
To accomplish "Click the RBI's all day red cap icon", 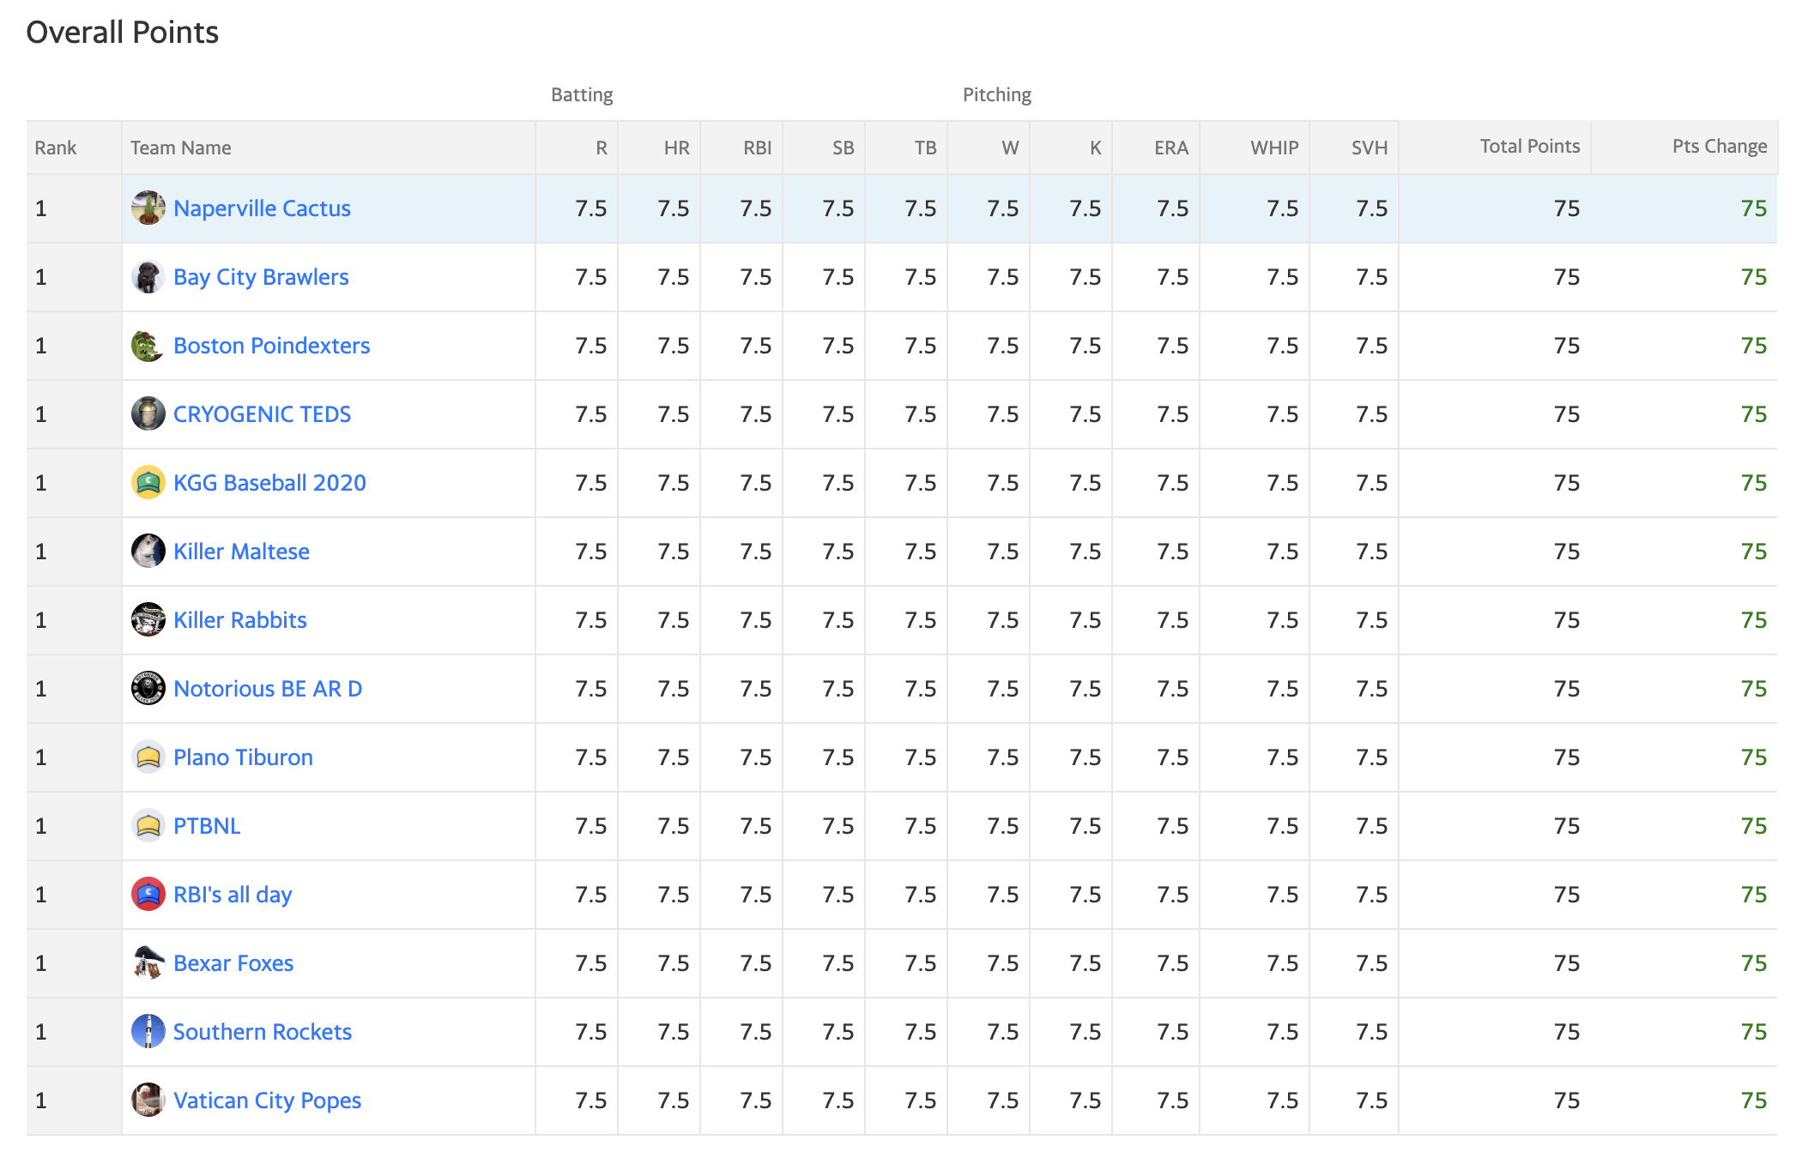I will (148, 894).
